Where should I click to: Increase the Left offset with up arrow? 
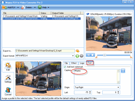coord(90,92)
